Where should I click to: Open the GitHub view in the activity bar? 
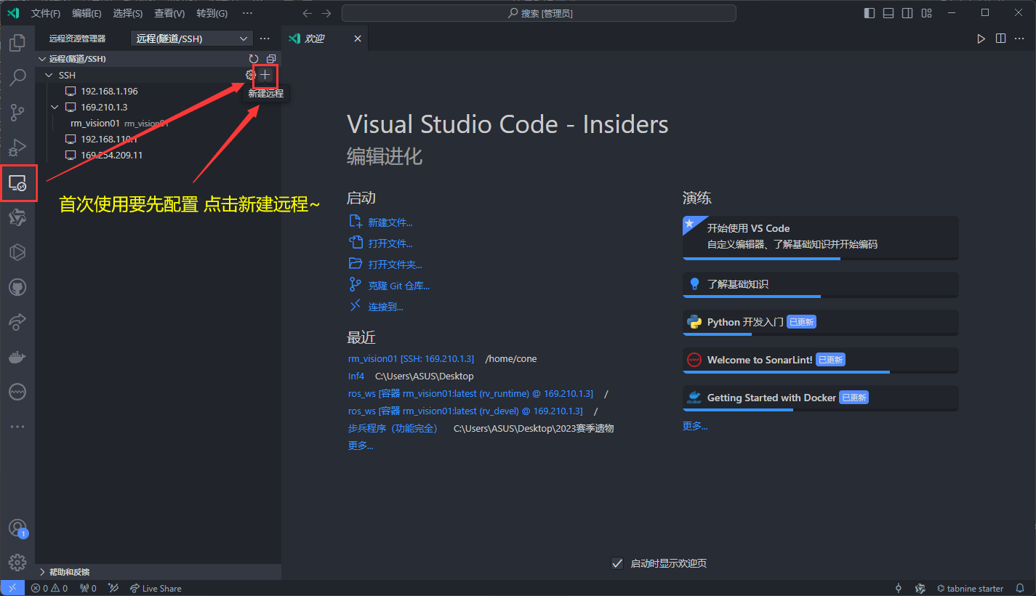(x=17, y=288)
